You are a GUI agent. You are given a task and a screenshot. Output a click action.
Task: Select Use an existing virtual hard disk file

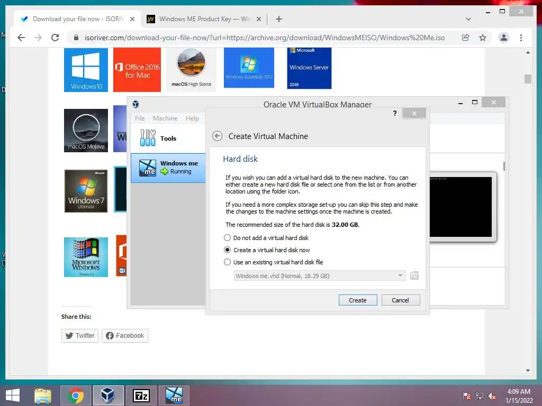pyautogui.click(x=274, y=262)
